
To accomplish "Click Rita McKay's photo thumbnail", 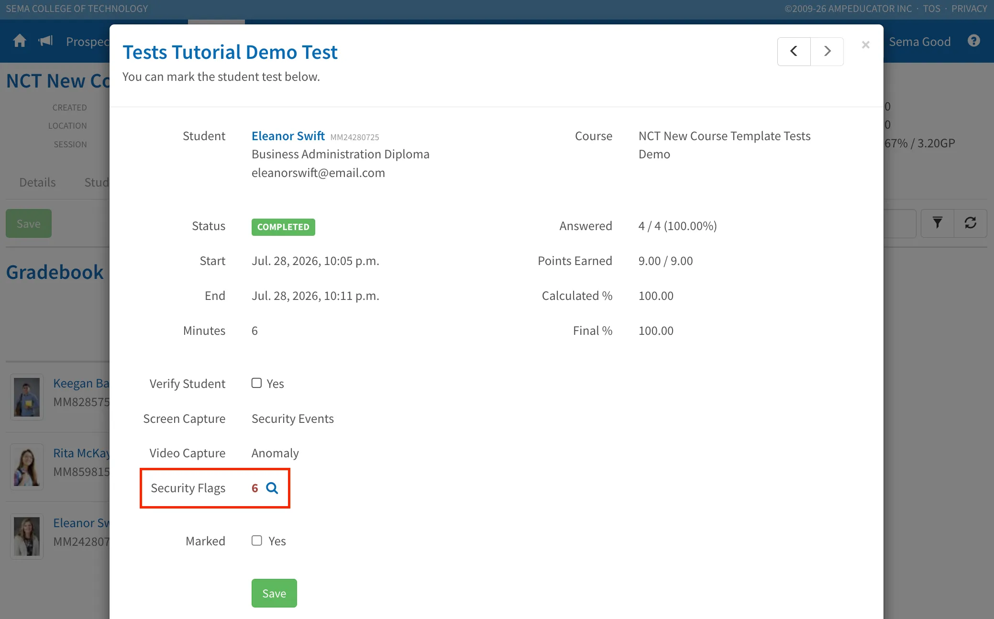I will 27,467.
